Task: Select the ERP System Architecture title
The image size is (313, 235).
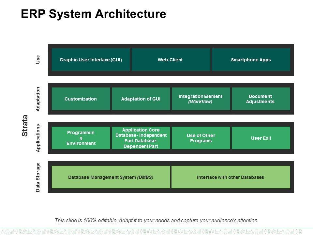Action: click(94, 14)
